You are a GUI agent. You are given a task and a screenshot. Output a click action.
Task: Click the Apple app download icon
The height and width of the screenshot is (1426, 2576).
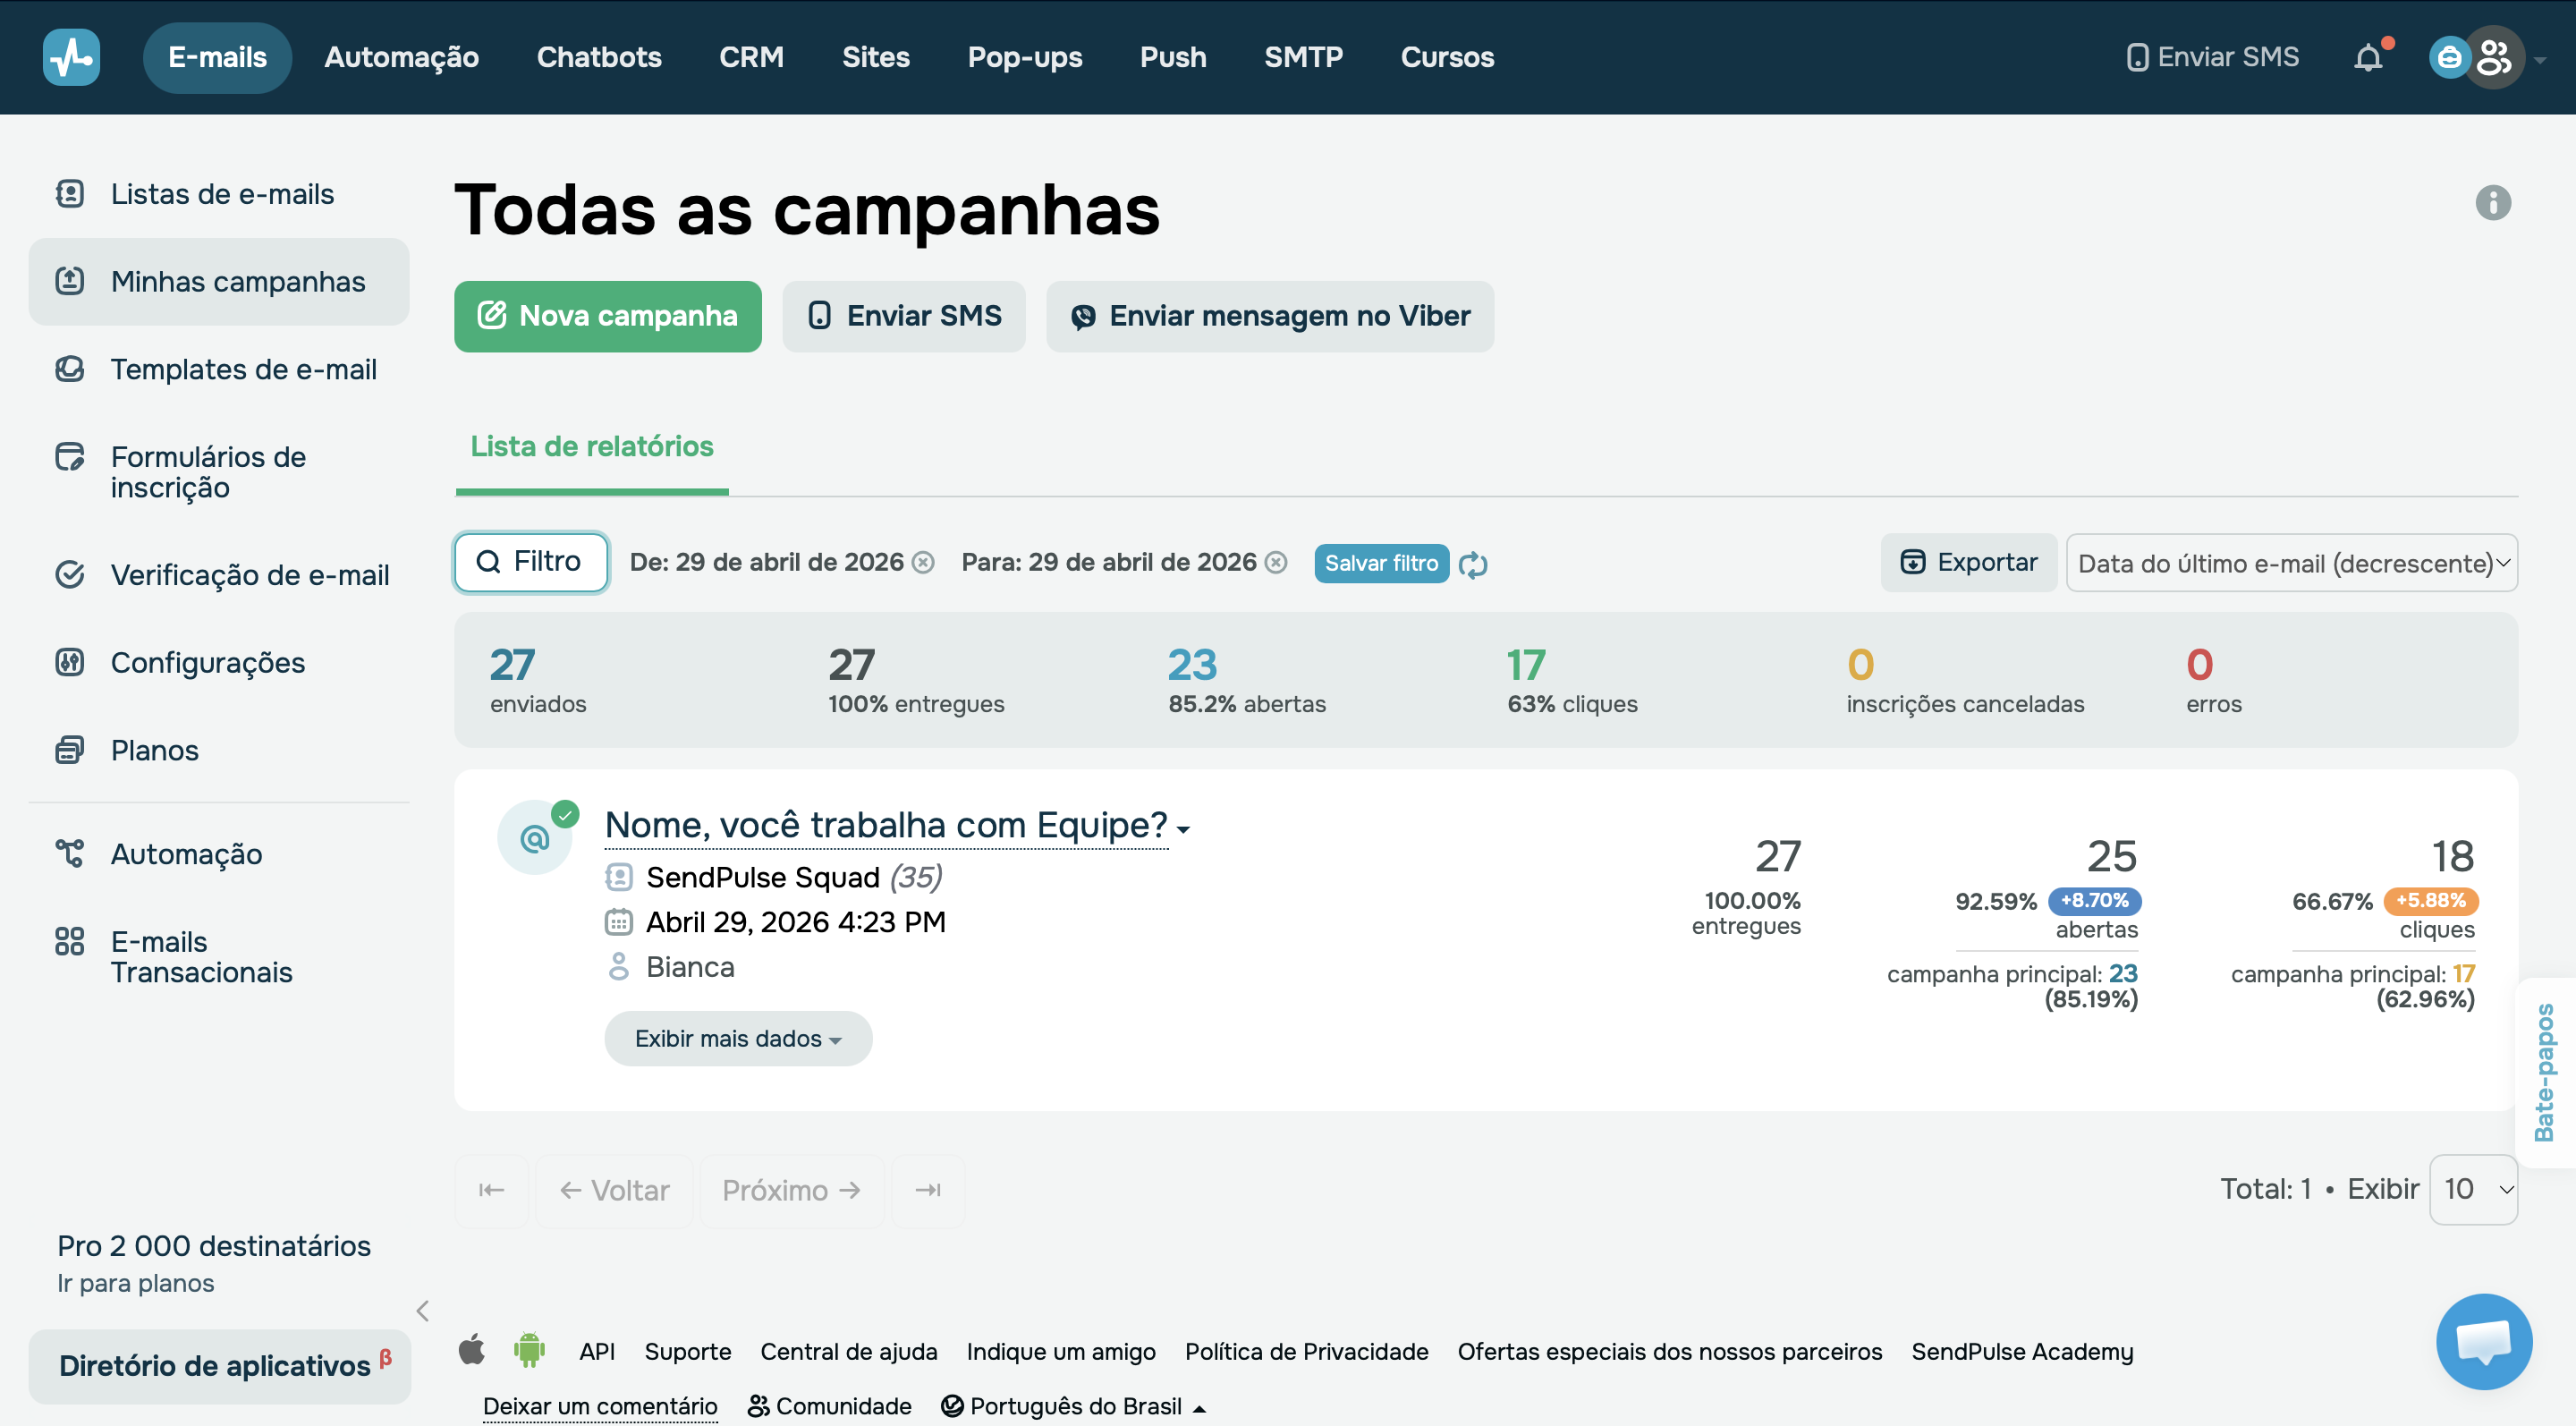coord(471,1350)
